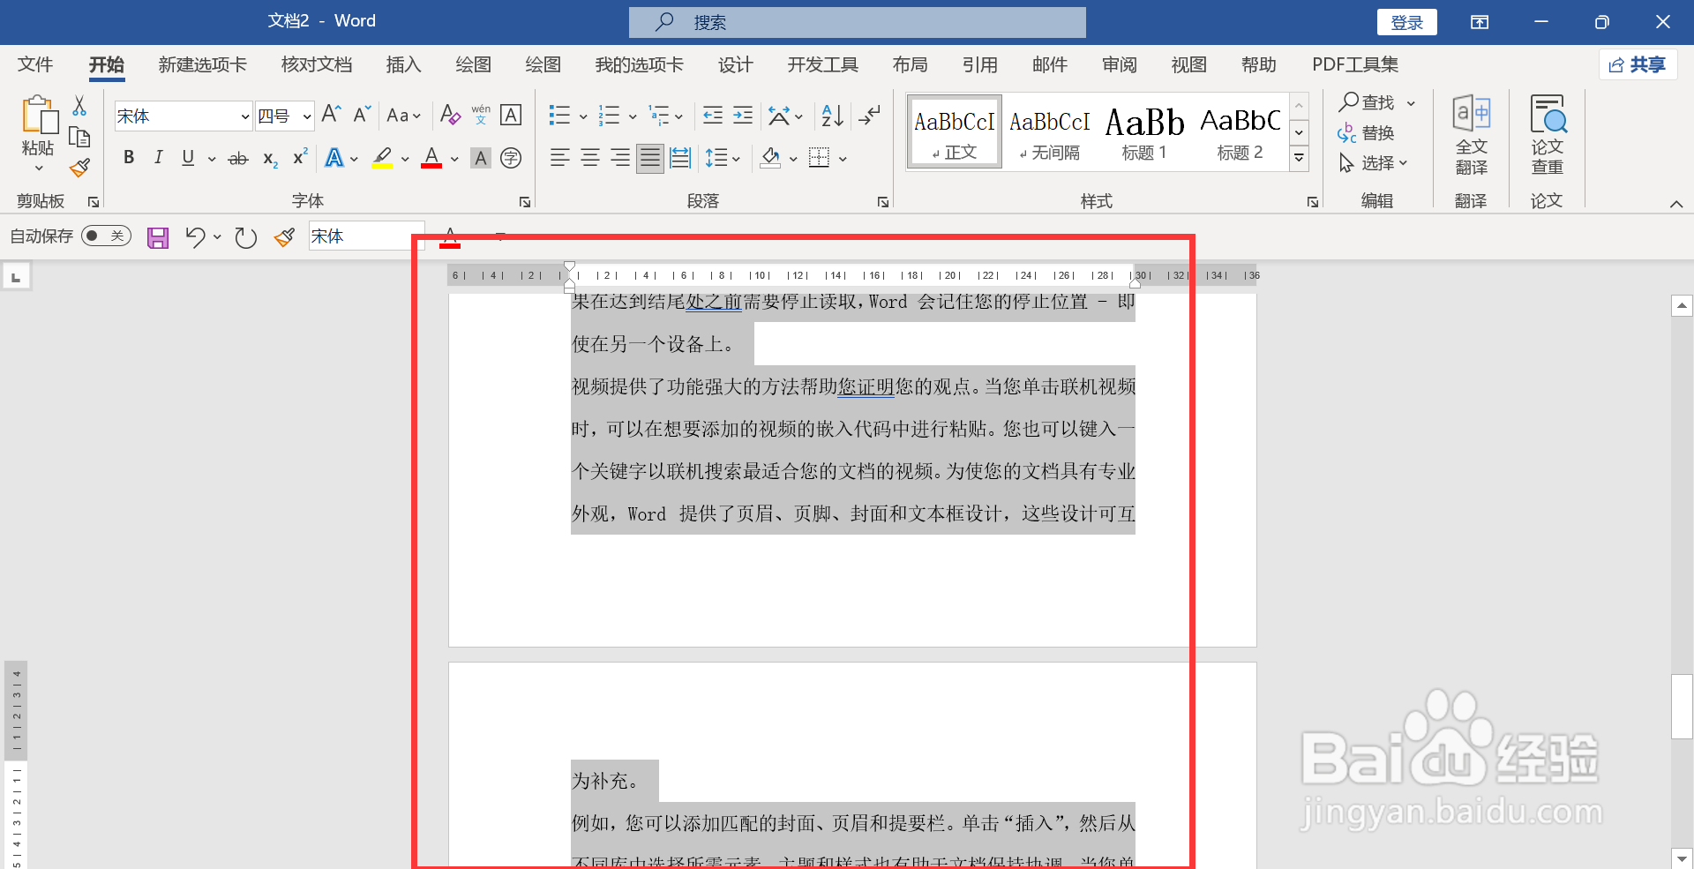Image resolution: width=1694 pixels, height=869 pixels.
Task: Click the Login (登录) button
Action: coord(1406,23)
